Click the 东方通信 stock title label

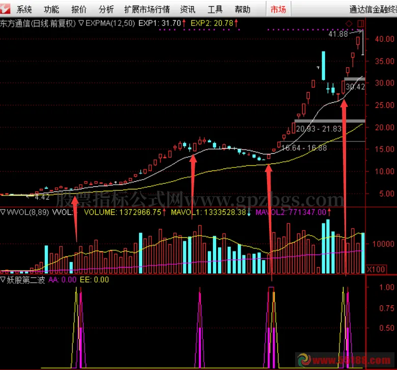[15, 23]
